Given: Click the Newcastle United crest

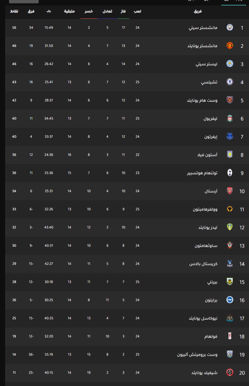Looking at the screenshot, I should pos(230,318).
